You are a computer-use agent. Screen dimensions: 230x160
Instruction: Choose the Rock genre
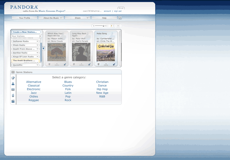click(x=68, y=100)
